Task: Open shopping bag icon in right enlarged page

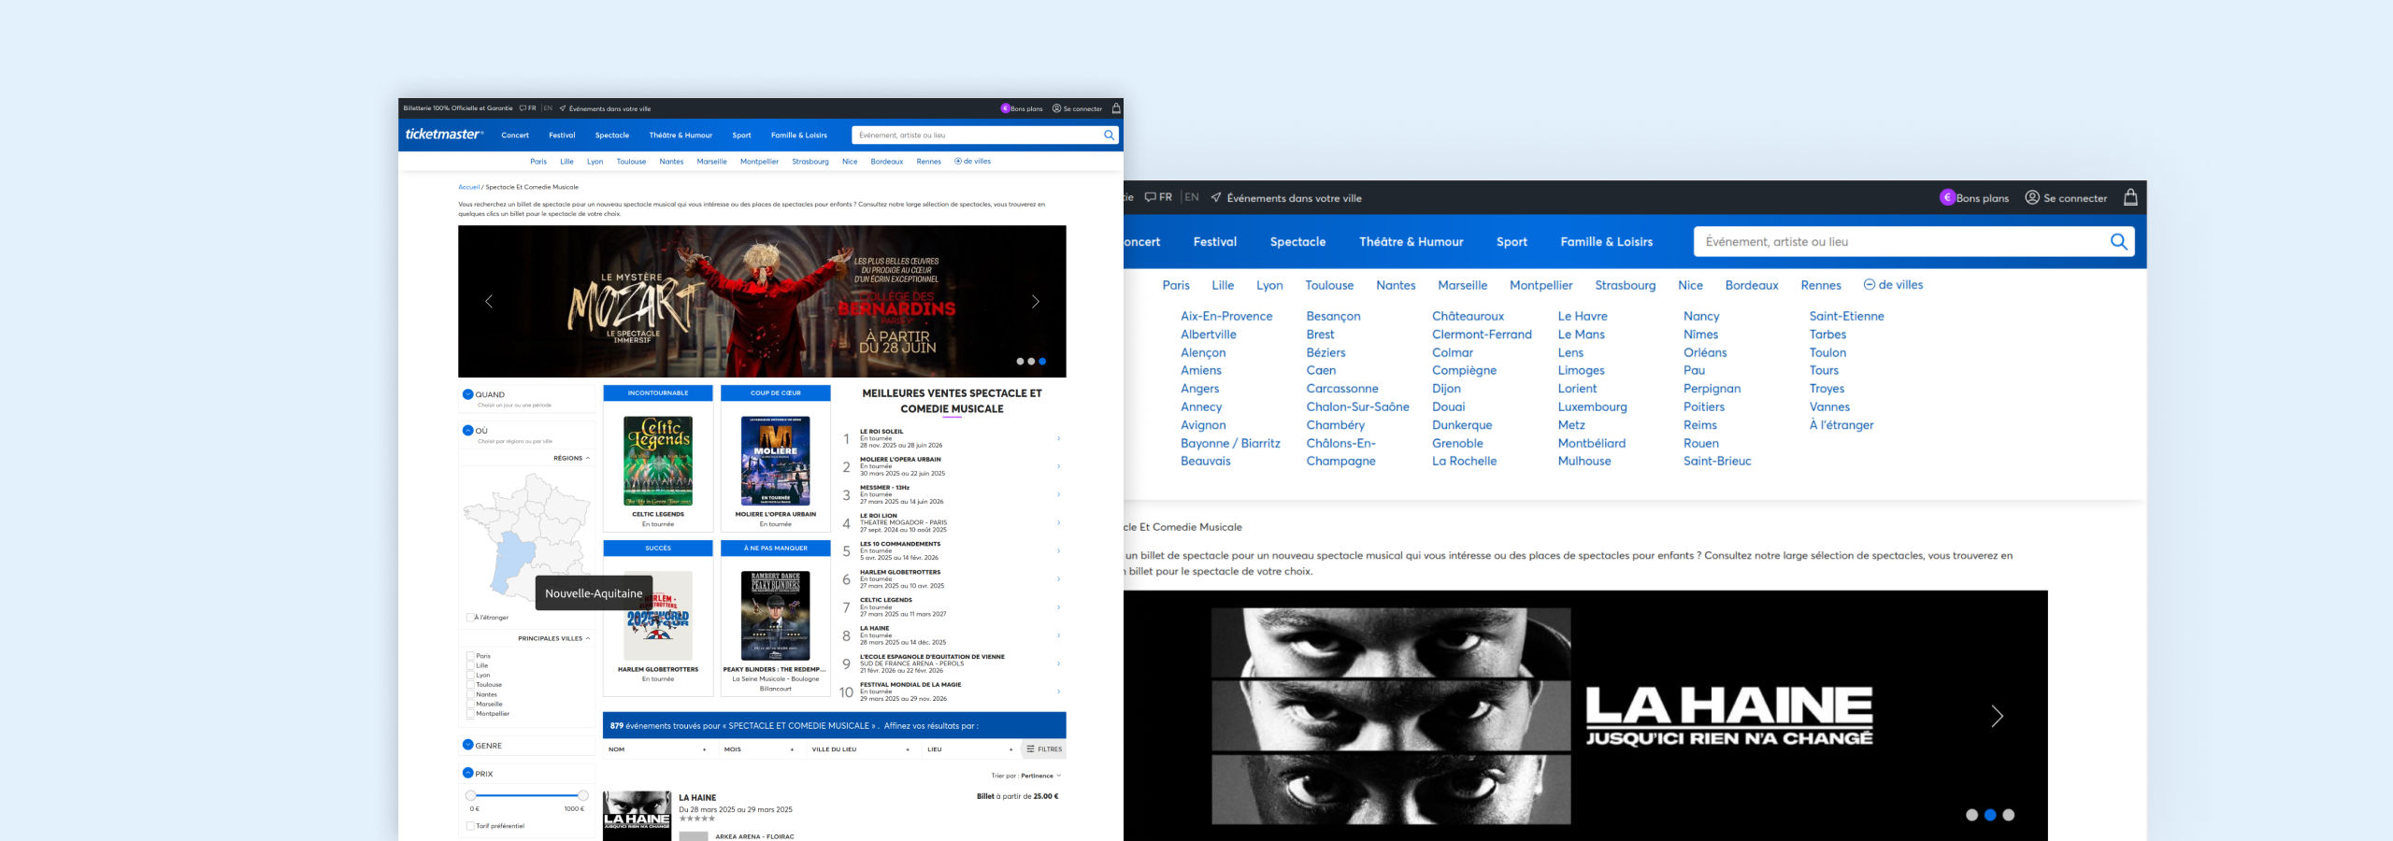Action: [2130, 197]
